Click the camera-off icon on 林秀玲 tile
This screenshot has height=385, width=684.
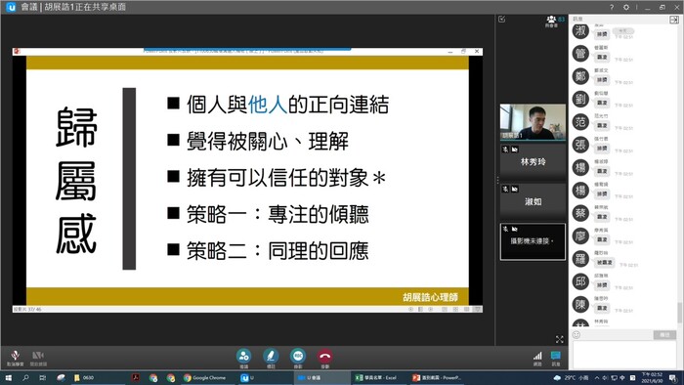pos(515,150)
